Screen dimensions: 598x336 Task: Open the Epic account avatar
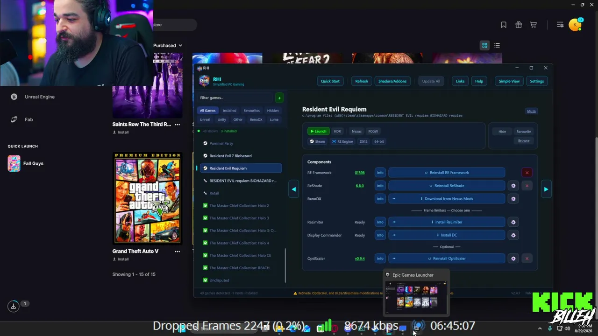[x=575, y=25]
